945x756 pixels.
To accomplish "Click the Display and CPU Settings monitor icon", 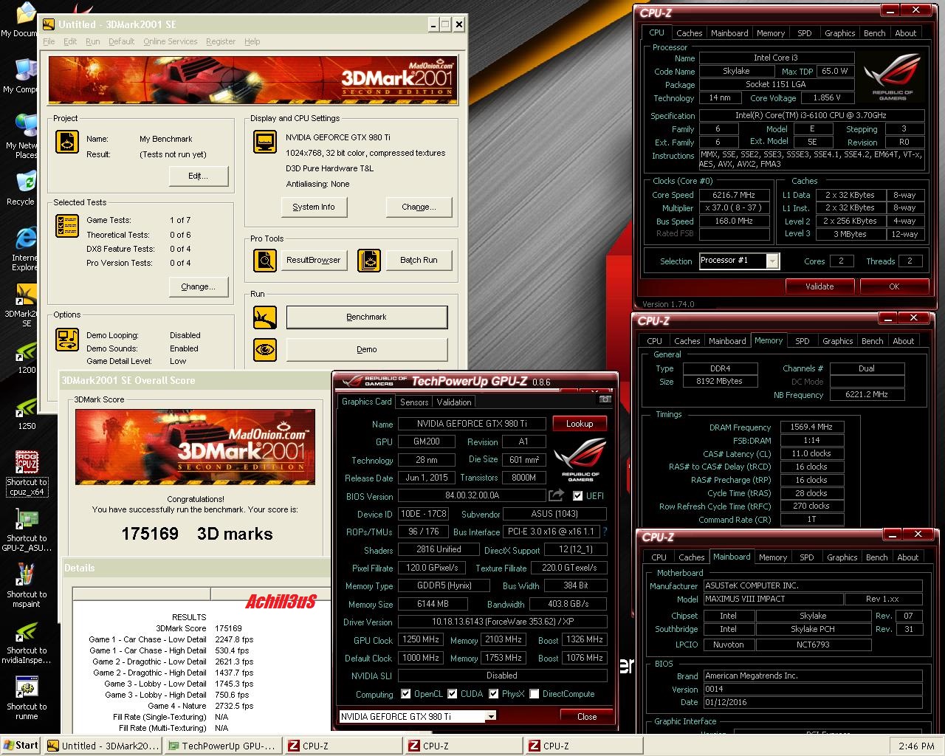I will (x=264, y=141).
